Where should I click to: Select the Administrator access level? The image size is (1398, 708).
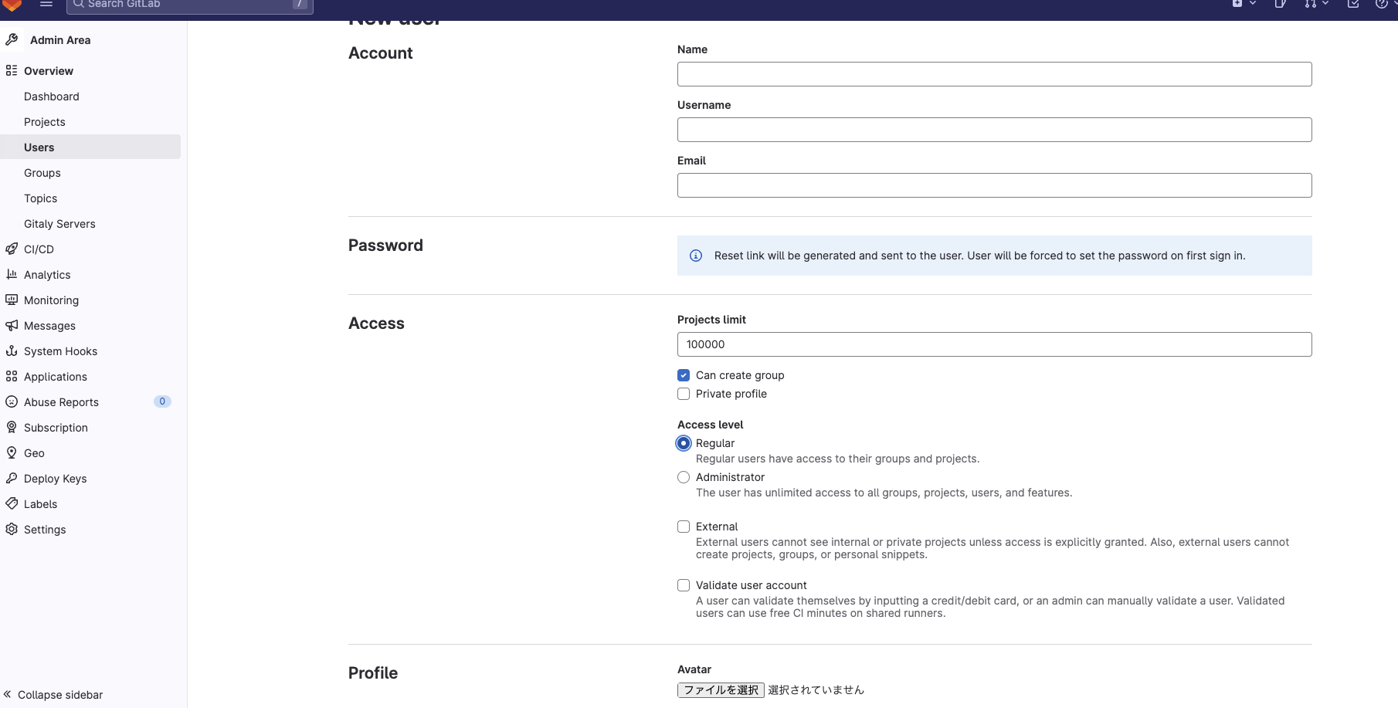point(683,477)
